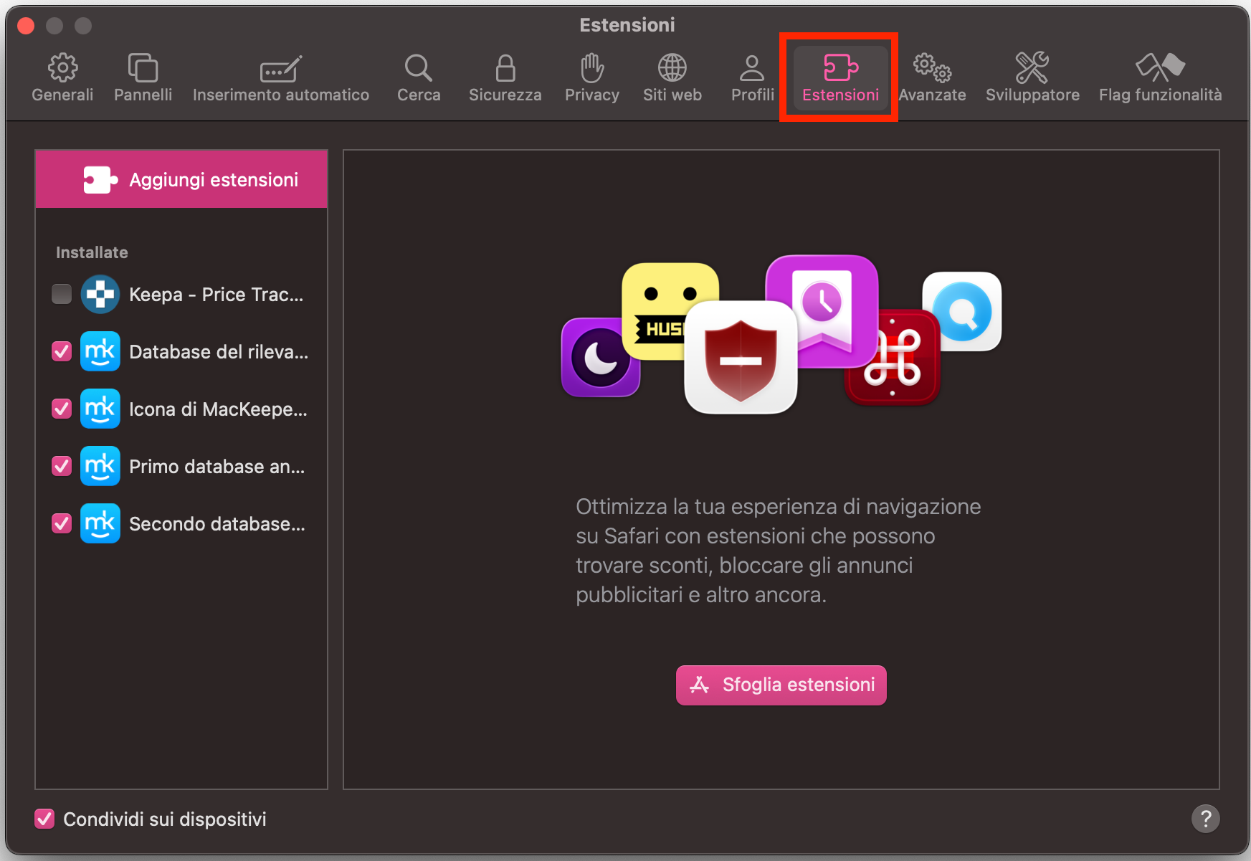
Task: Click the help question mark button
Action: point(1206,818)
